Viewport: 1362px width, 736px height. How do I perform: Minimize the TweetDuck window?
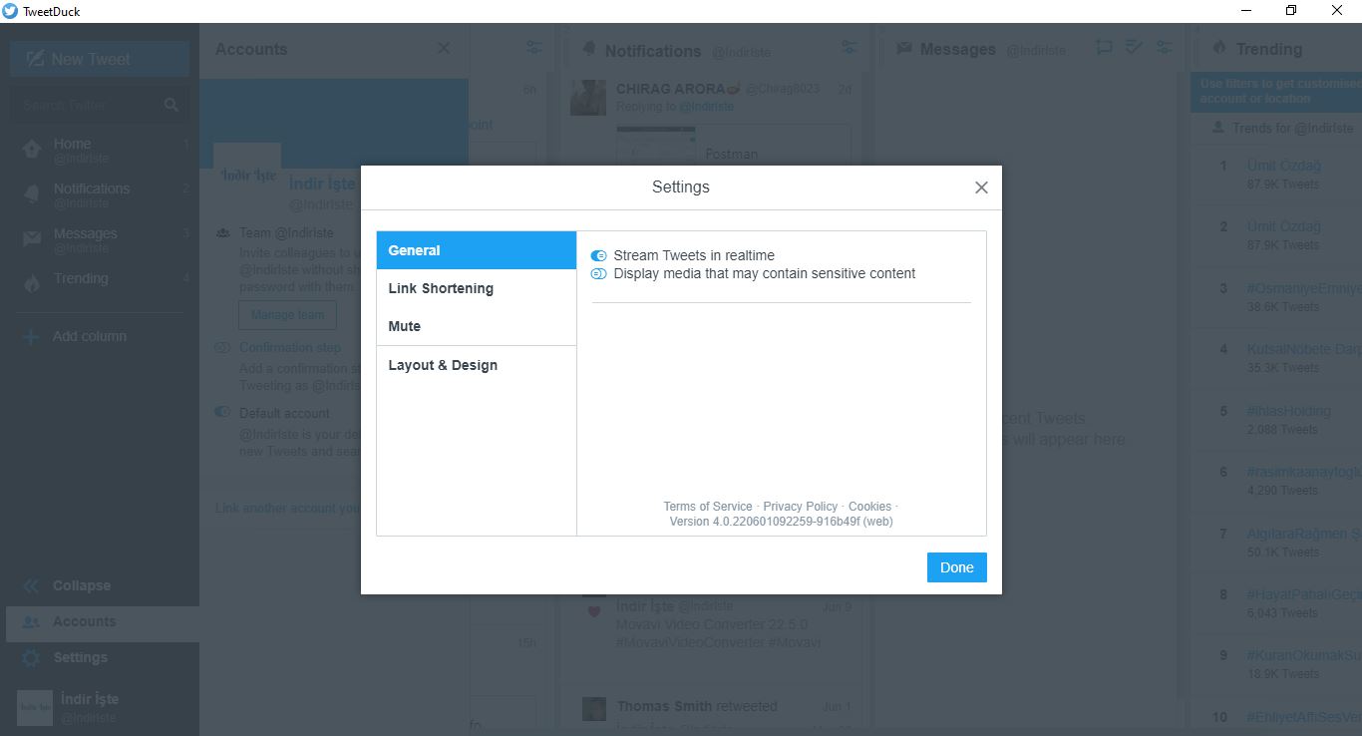1246,11
